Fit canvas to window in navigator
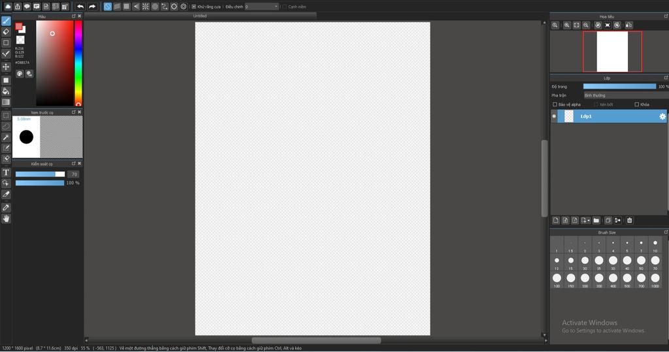 (x=576, y=25)
